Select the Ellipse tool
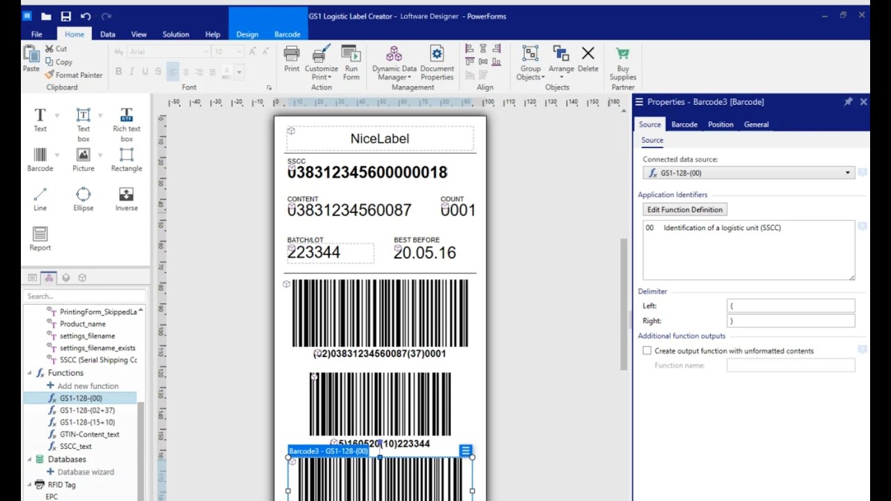 click(x=83, y=200)
